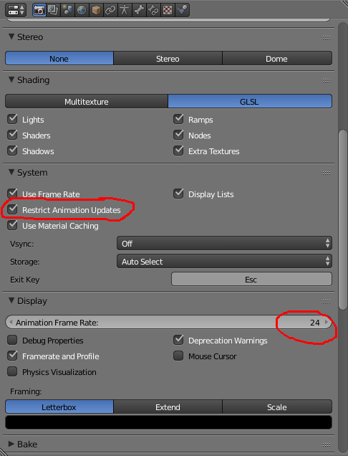Open the Bone Constraints tab icon

(153, 10)
